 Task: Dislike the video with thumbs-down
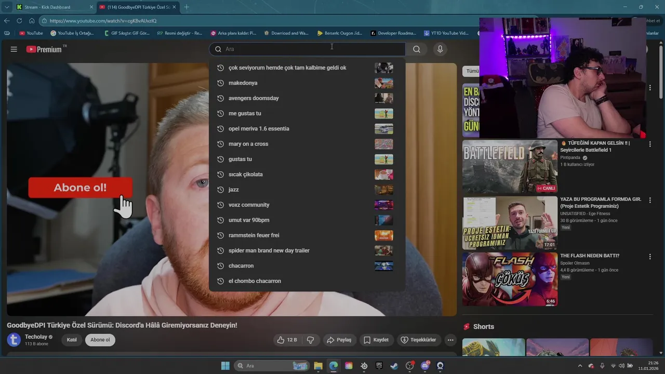click(311, 340)
